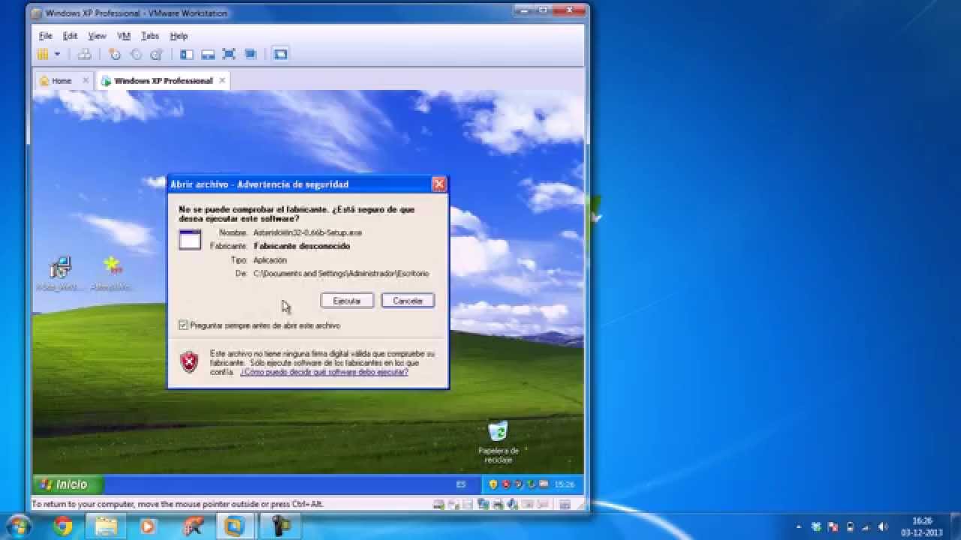Toggle the library sidebar toolbar icon

tap(186, 54)
